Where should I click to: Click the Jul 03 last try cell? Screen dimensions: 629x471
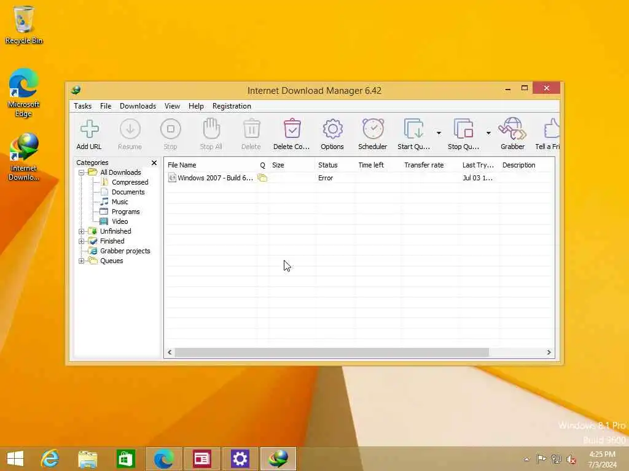[477, 178]
